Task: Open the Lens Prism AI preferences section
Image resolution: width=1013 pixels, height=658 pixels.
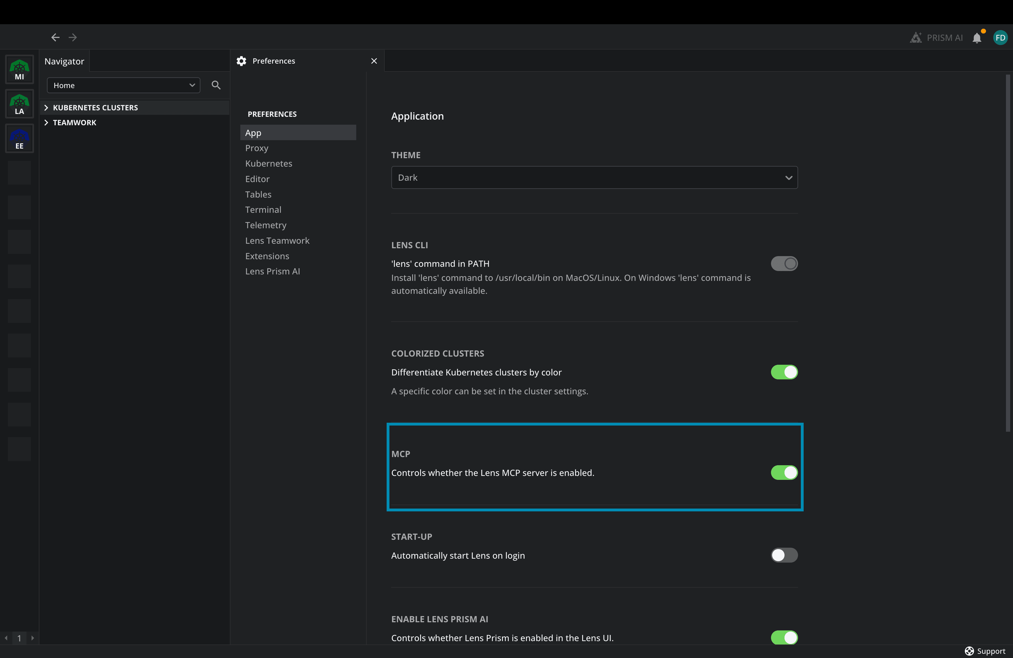Action: click(272, 271)
